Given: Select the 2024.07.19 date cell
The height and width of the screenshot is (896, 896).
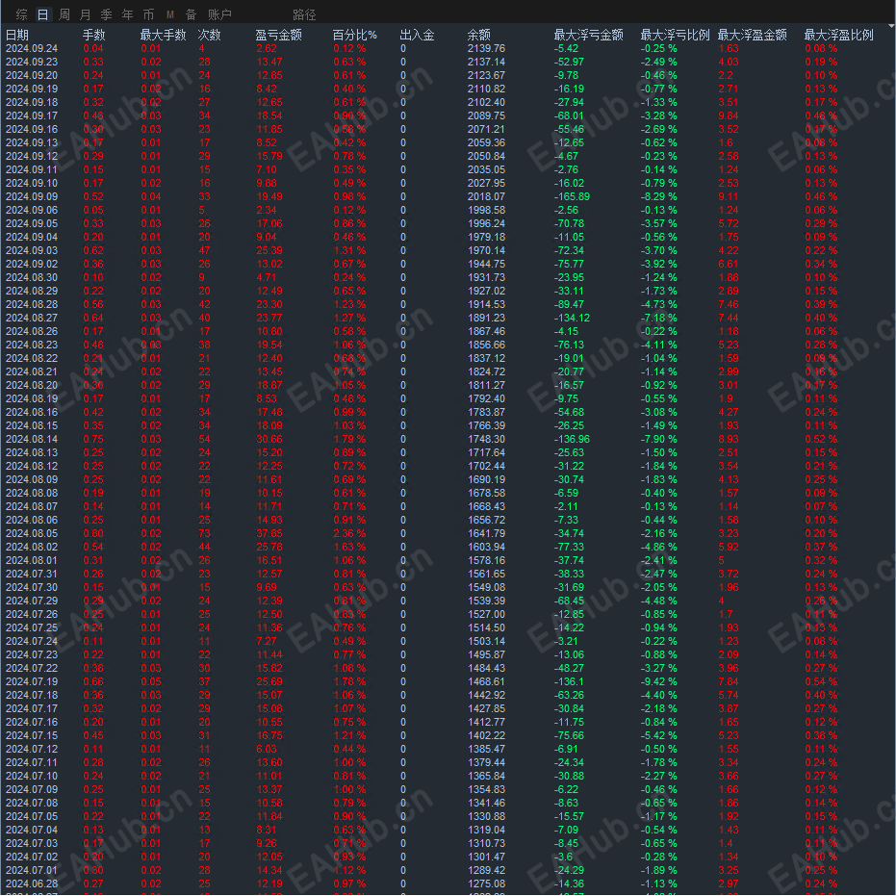Looking at the screenshot, I should (32, 681).
